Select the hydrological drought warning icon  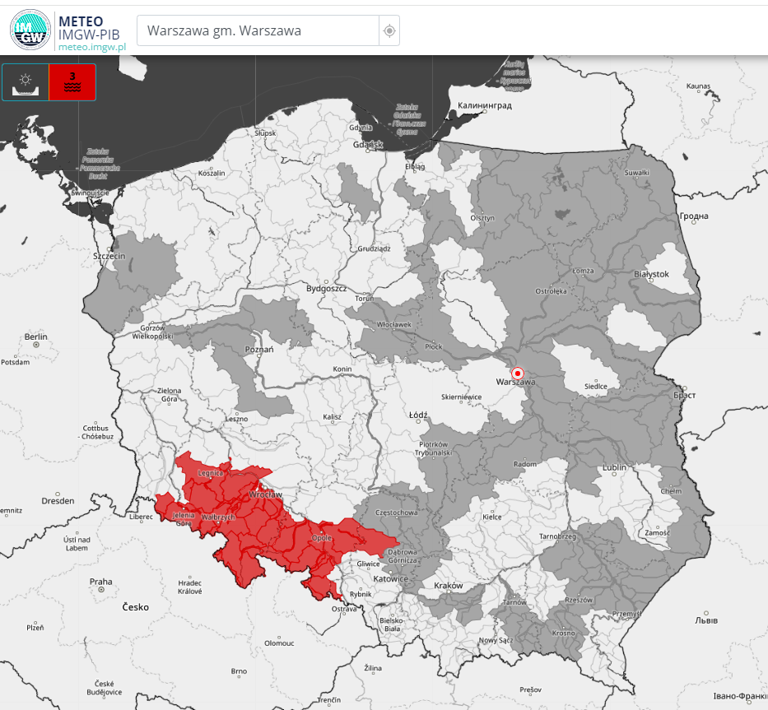click(26, 82)
